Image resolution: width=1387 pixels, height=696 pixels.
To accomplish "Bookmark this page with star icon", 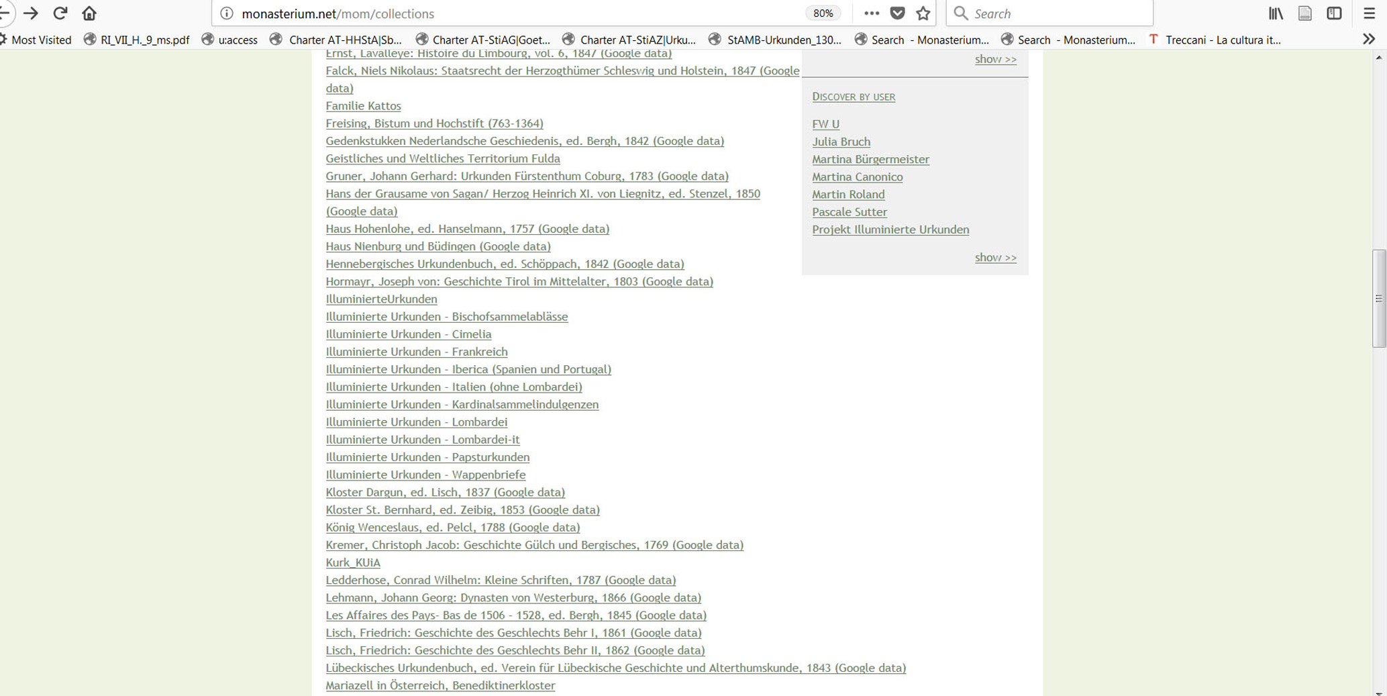I will [923, 13].
